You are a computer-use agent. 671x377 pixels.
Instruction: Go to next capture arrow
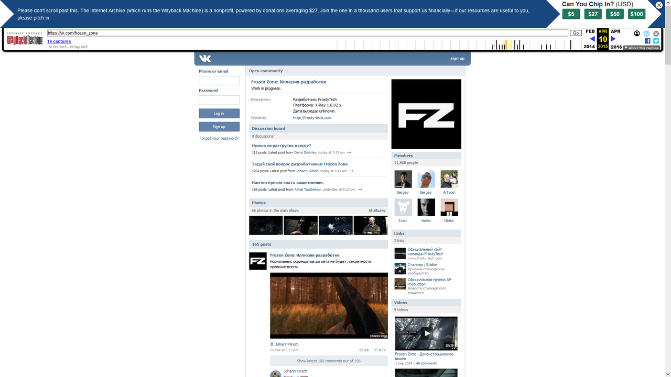click(613, 39)
